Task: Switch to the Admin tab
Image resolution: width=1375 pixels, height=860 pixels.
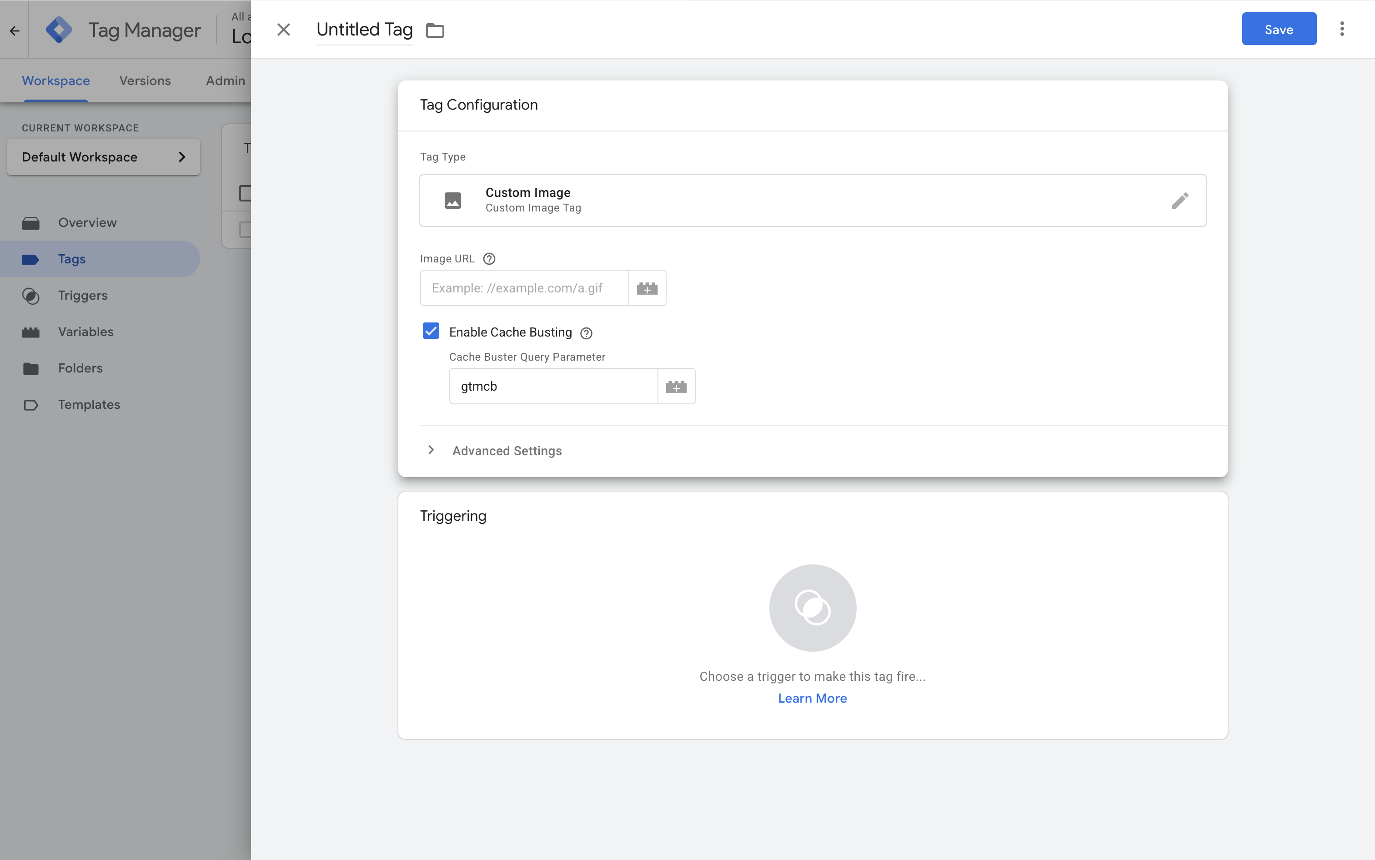Action: click(x=225, y=81)
